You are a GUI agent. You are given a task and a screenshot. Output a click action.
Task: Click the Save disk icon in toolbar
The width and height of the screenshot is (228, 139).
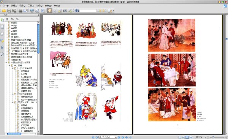[x=9, y=11]
